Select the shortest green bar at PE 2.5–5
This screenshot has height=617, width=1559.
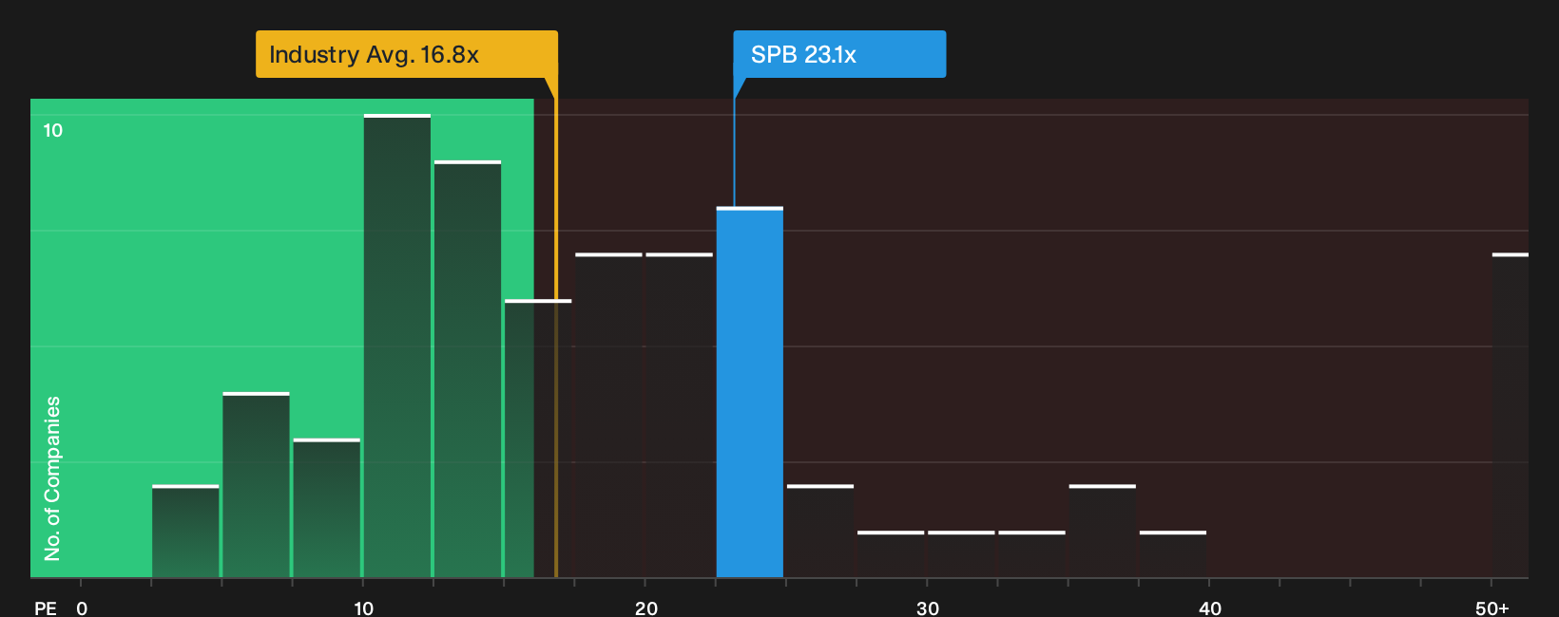pyautogui.click(x=185, y=532)
